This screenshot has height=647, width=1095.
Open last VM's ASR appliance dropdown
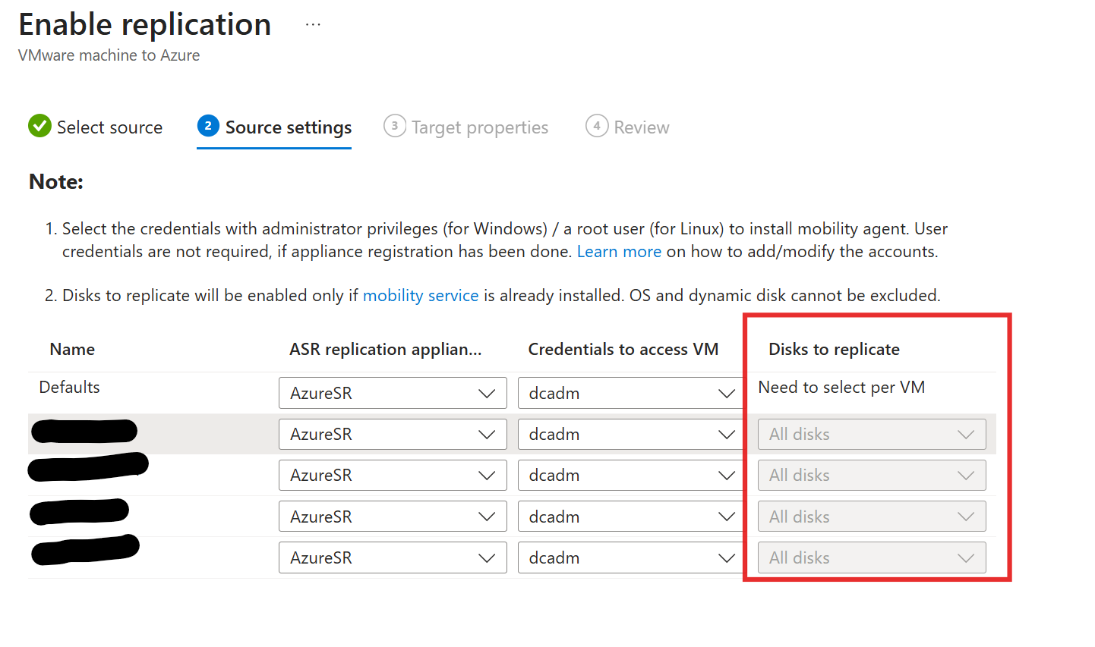click(392, 557)
